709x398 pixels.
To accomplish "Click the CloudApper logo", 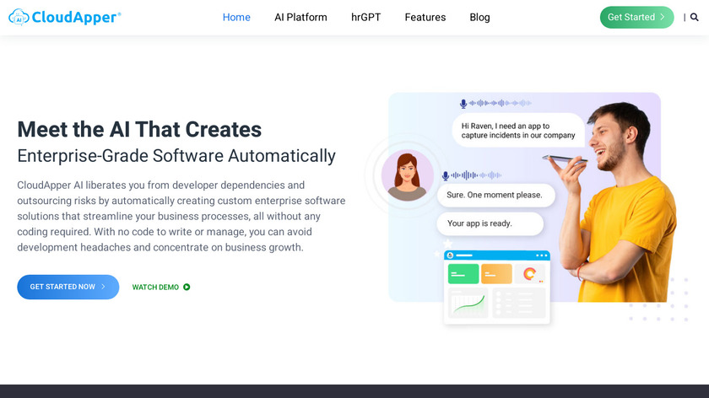I will (x=65, y=17).
